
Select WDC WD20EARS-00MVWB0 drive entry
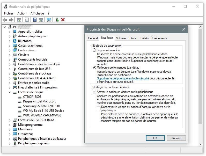42,115
